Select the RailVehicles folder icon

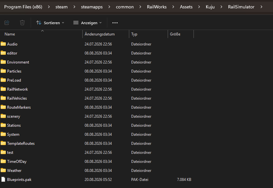3,98
